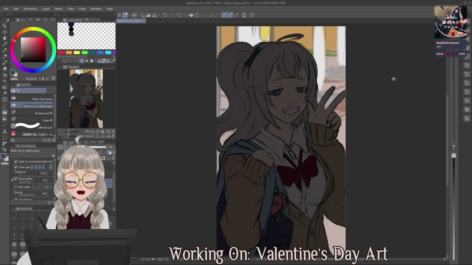Open the Edit menu
Viewport: 472px width, 265px height.
16,9
